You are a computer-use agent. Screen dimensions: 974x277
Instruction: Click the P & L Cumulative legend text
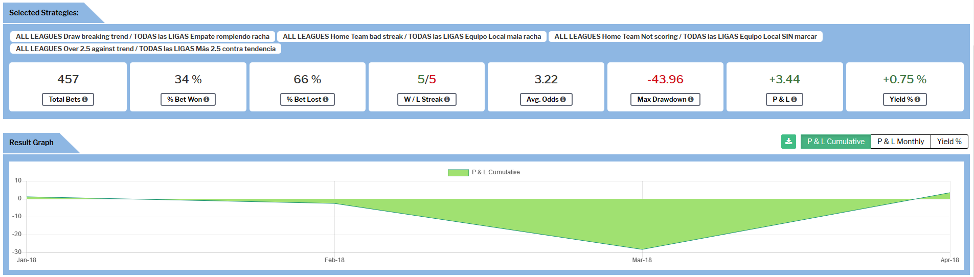[496, 172]
